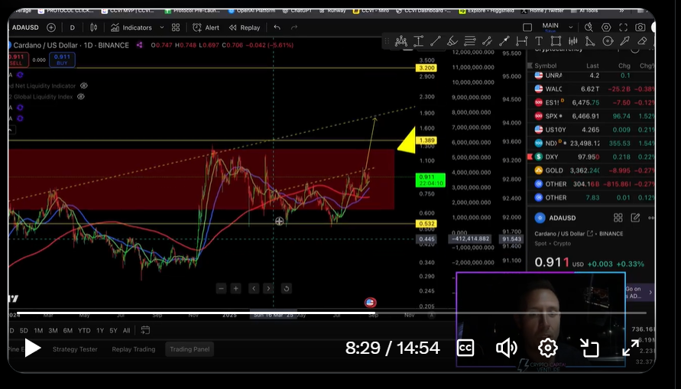Select the 1M range tab
This screenshot has width=681, height=389.
38,330
